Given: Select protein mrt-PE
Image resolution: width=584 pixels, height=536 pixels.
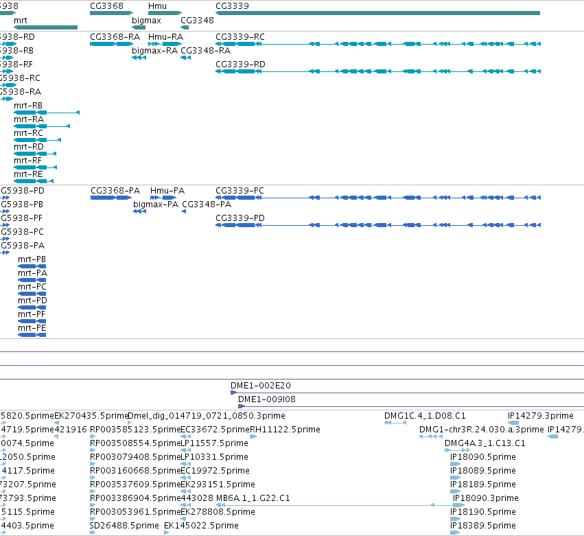Looking at the screenshot, I should tap(32, 335).
